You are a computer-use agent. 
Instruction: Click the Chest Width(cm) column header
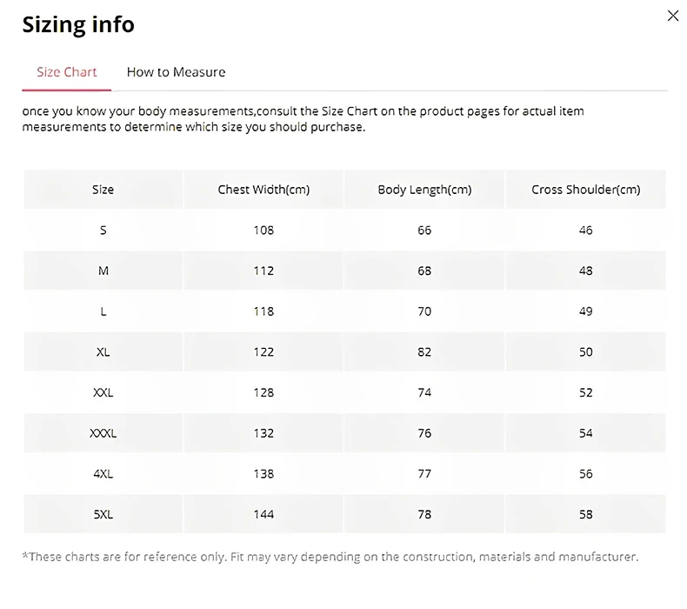click(x=263, y=190)
